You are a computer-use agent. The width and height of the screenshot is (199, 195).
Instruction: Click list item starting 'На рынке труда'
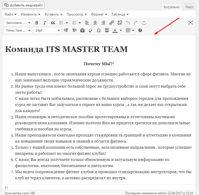point(102,98)
